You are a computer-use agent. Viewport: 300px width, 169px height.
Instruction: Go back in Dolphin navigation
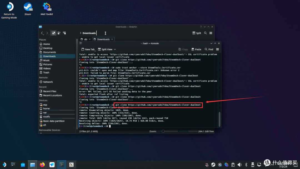(42, 33)
